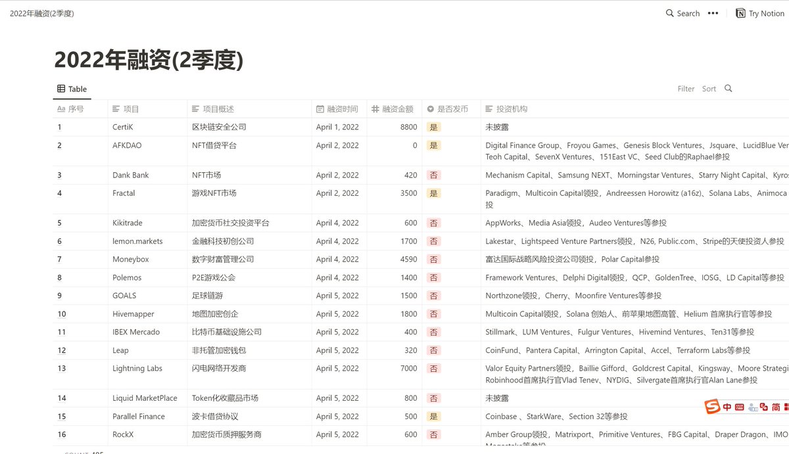
Task: Click the Try Notion button
Action: pos(759,13)
